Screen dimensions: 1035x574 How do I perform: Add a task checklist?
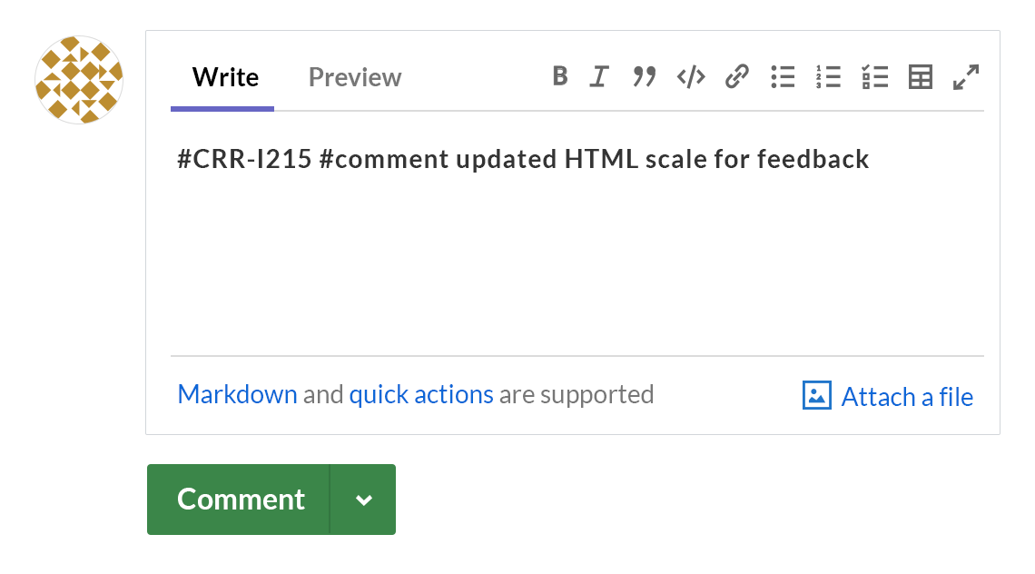pyautogui.click(x=874, y=77)
